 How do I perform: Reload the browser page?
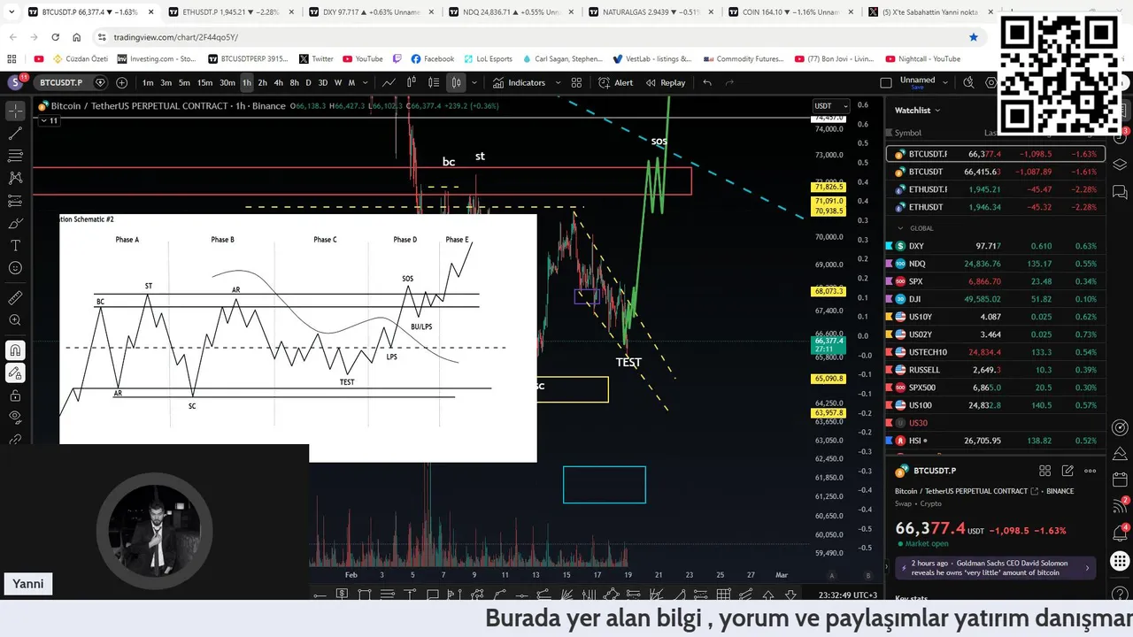pyautogui.click(x=55, y=37)
